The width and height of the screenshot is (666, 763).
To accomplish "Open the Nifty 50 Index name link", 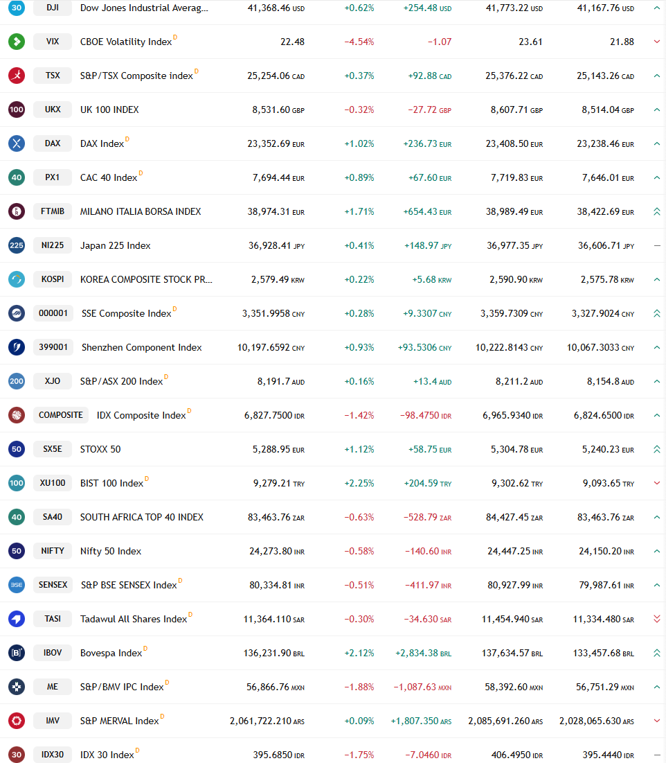I will (x=111, y=552).
